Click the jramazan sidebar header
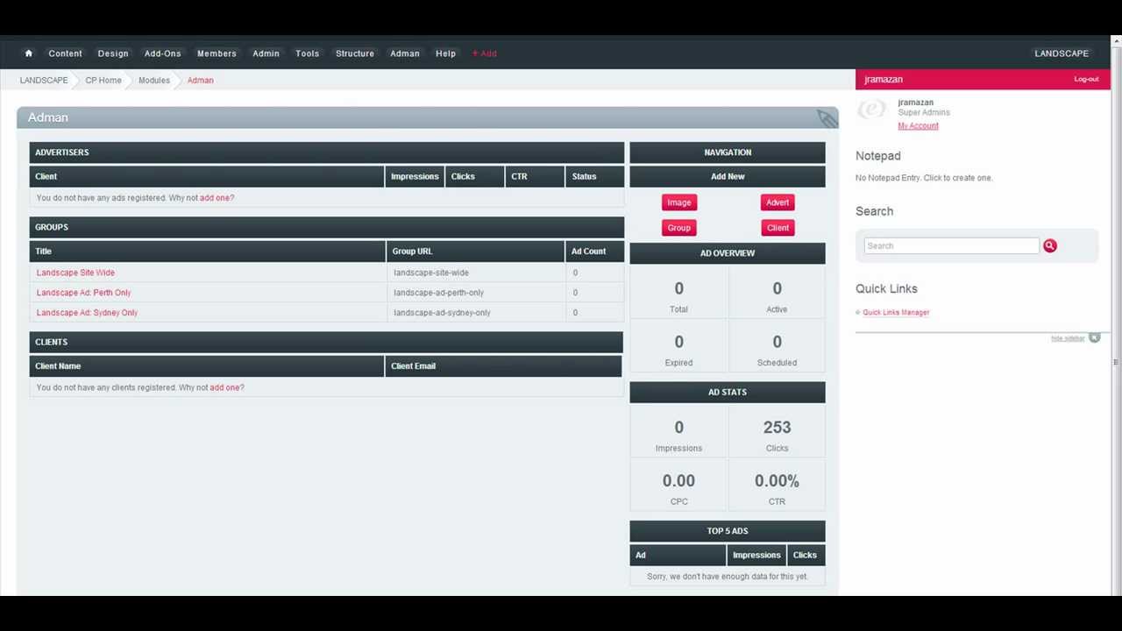Image resolution: width=1122 pixels, height=631 pixels. click(x=983, y=80)
